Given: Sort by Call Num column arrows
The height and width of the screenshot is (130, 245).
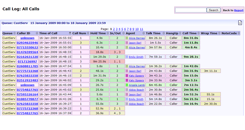Looking at the screenshot, I should [x=88, y=33].
